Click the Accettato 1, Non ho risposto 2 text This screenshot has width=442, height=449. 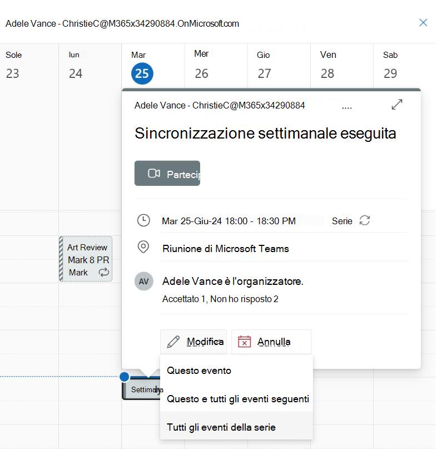click(x=220, y=299)
